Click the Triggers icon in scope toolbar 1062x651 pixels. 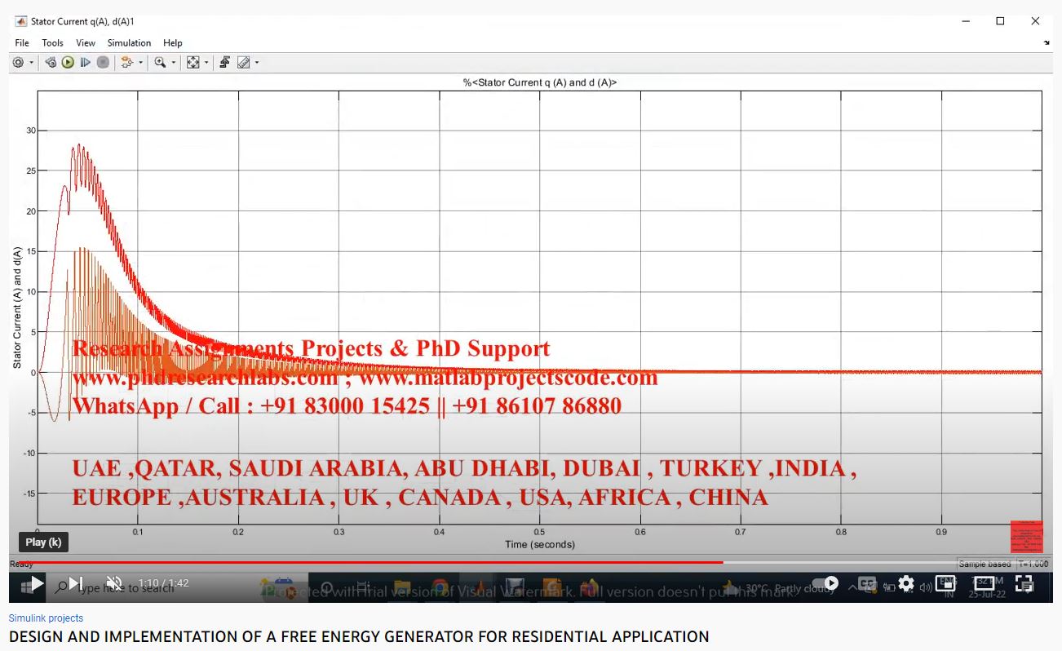225,63
